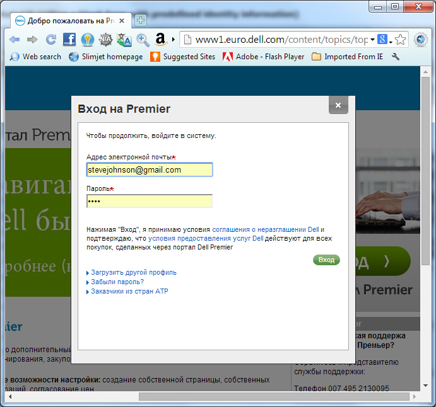Open the search engine selector dropdown arrow

(391, 42)
